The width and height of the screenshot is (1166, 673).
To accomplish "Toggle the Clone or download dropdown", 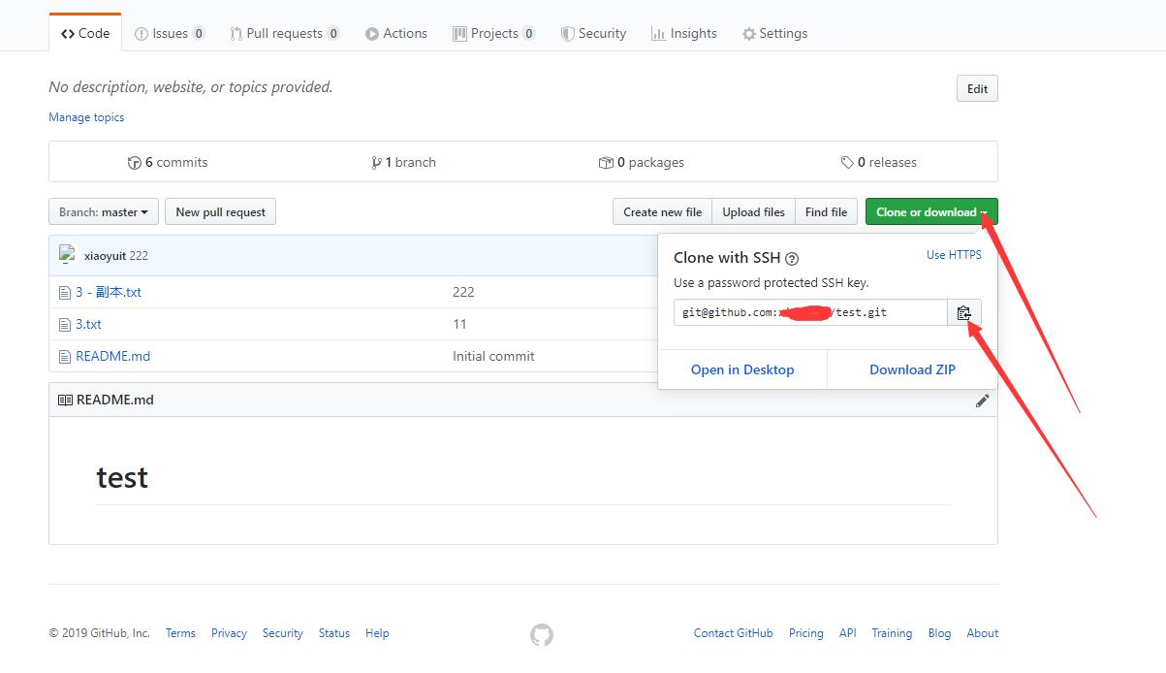I will [931, 212].
